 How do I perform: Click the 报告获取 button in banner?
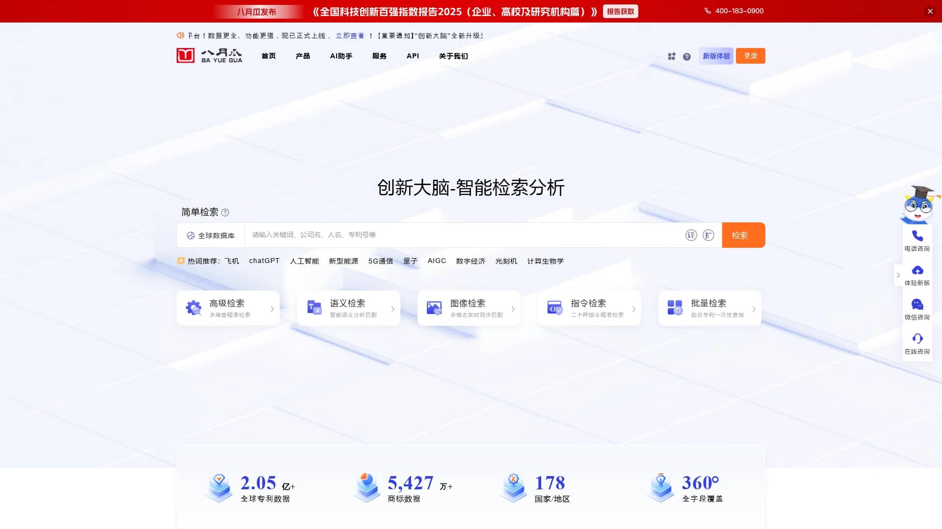tap(621, 12)
